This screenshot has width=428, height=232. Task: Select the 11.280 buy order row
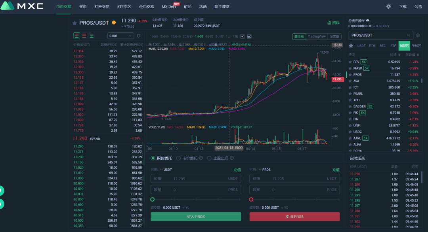pyautogui.click(x=107, y=147)
